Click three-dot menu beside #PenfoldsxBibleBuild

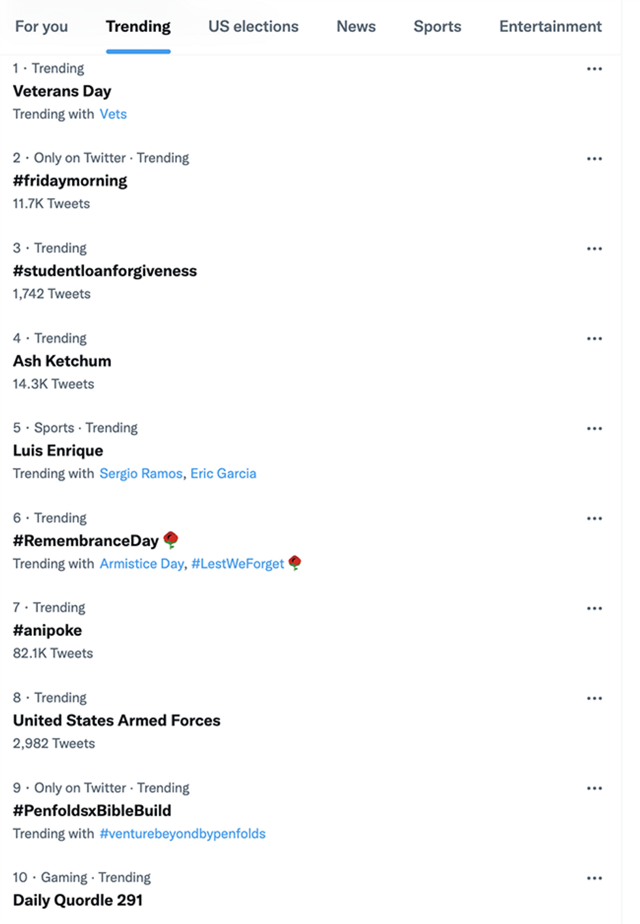pos(594,788)
